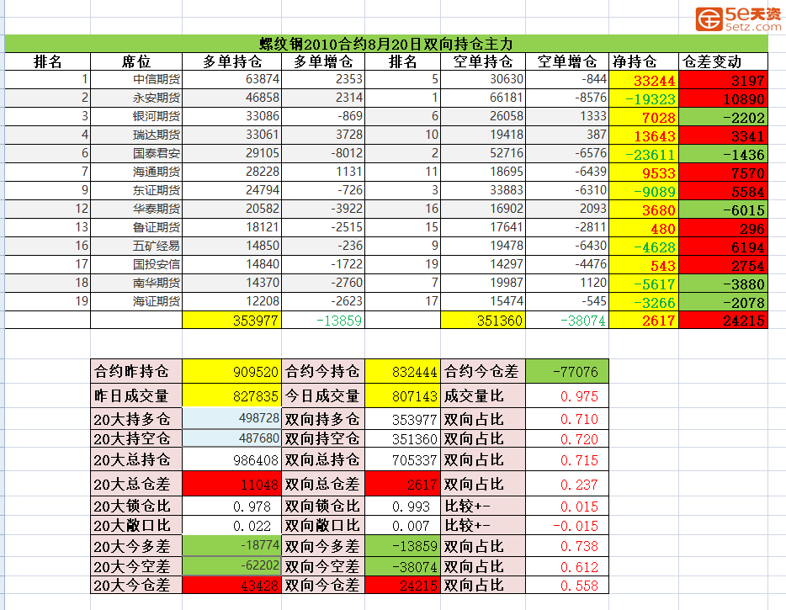Select short increase value -8576

click(567, 98)
